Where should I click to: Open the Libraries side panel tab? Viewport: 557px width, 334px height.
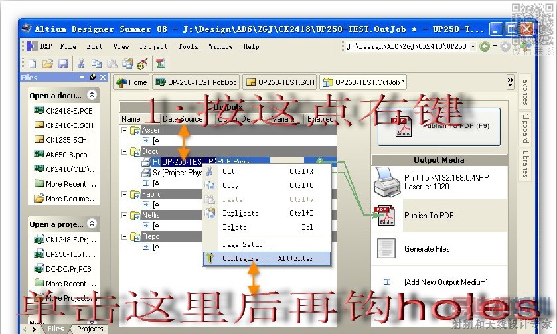click(x=525, y=164)
